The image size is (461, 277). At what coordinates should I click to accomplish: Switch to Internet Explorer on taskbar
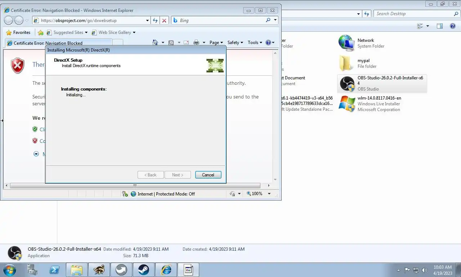(166, 270)
